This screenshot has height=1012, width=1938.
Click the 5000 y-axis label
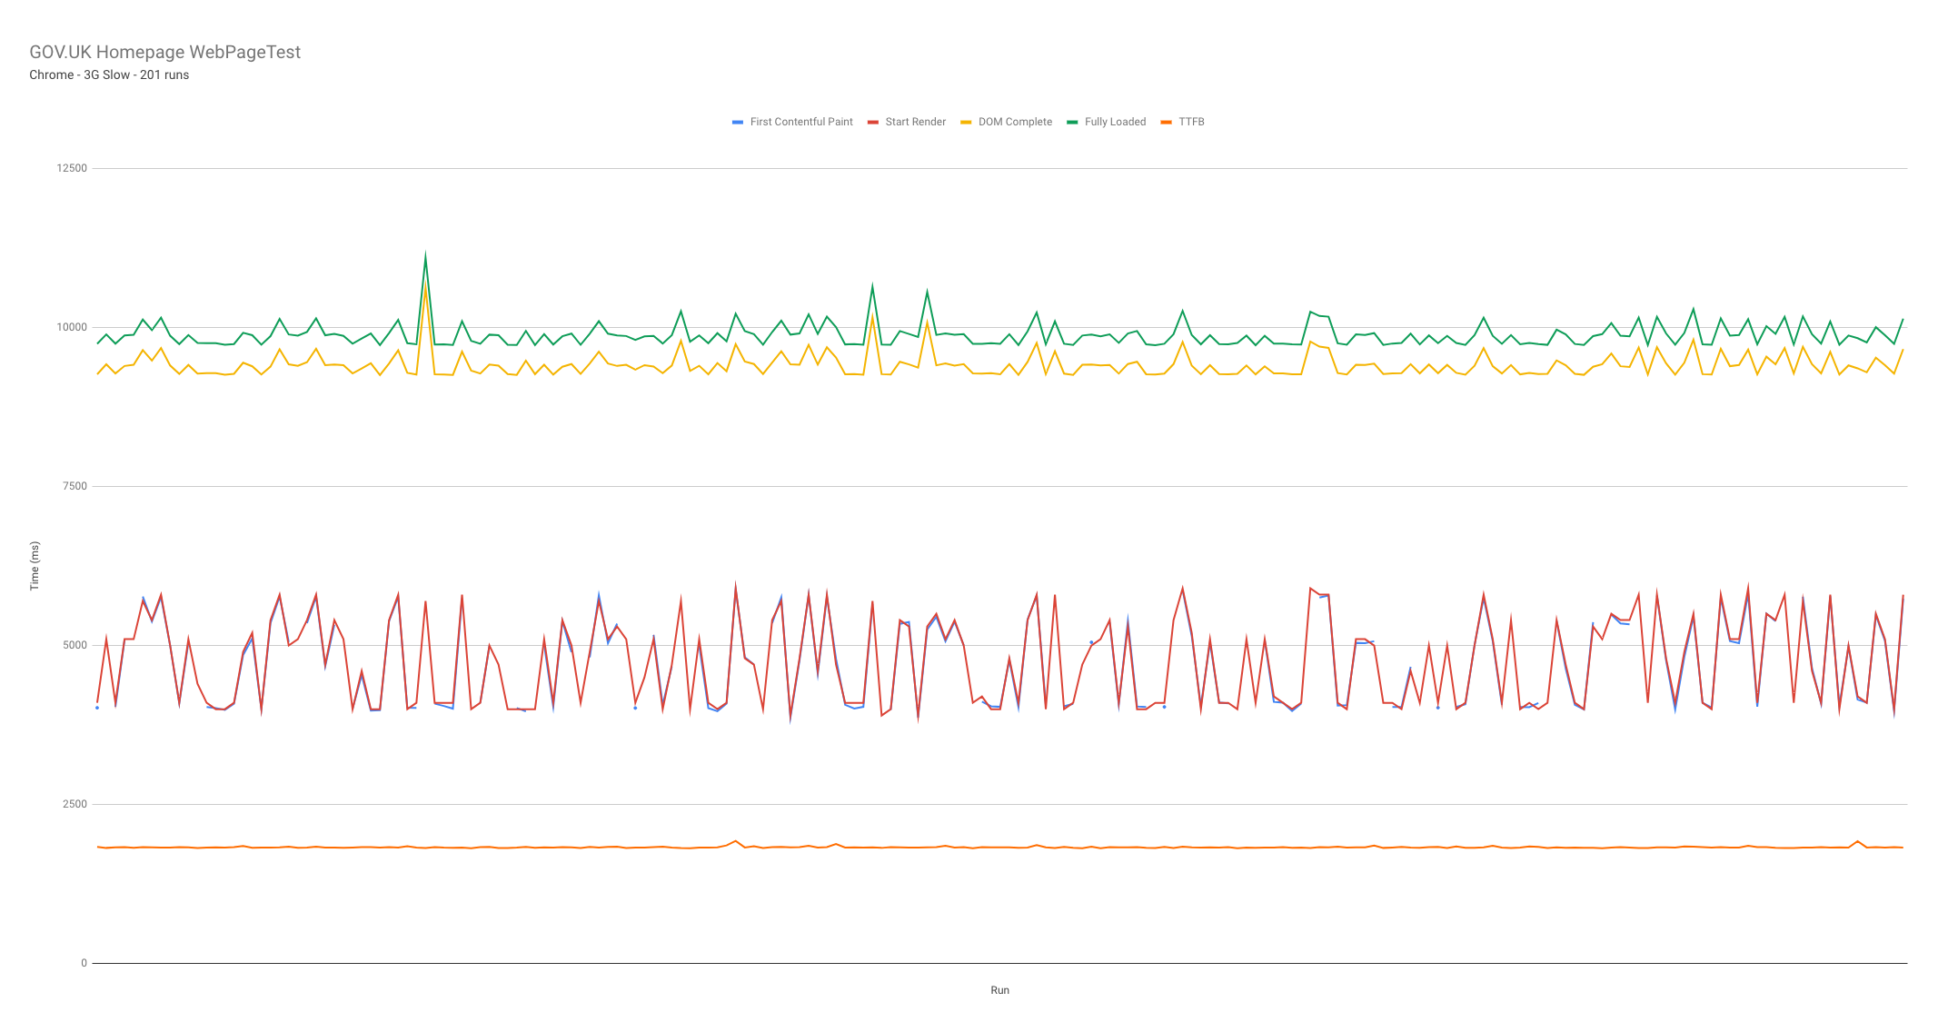[x=75, y=645]
